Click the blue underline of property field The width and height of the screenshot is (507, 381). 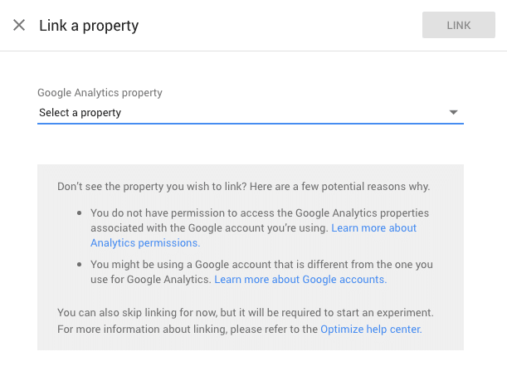tap(251, 124)
